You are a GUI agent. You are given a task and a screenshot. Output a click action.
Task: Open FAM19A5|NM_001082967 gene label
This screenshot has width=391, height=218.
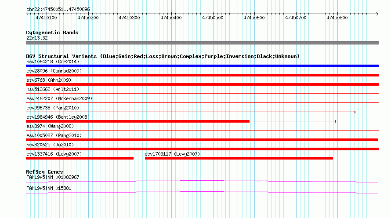53,177
